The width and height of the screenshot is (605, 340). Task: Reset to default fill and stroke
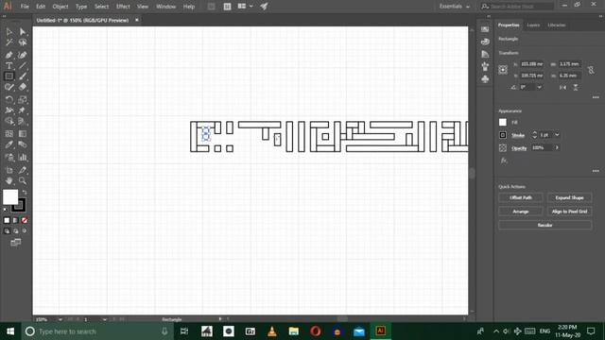point(6,210)
